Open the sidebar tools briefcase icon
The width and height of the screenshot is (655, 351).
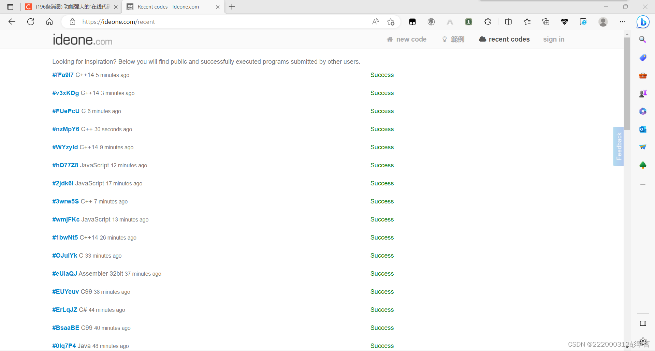pyautogui.click(x=643, y=75)
